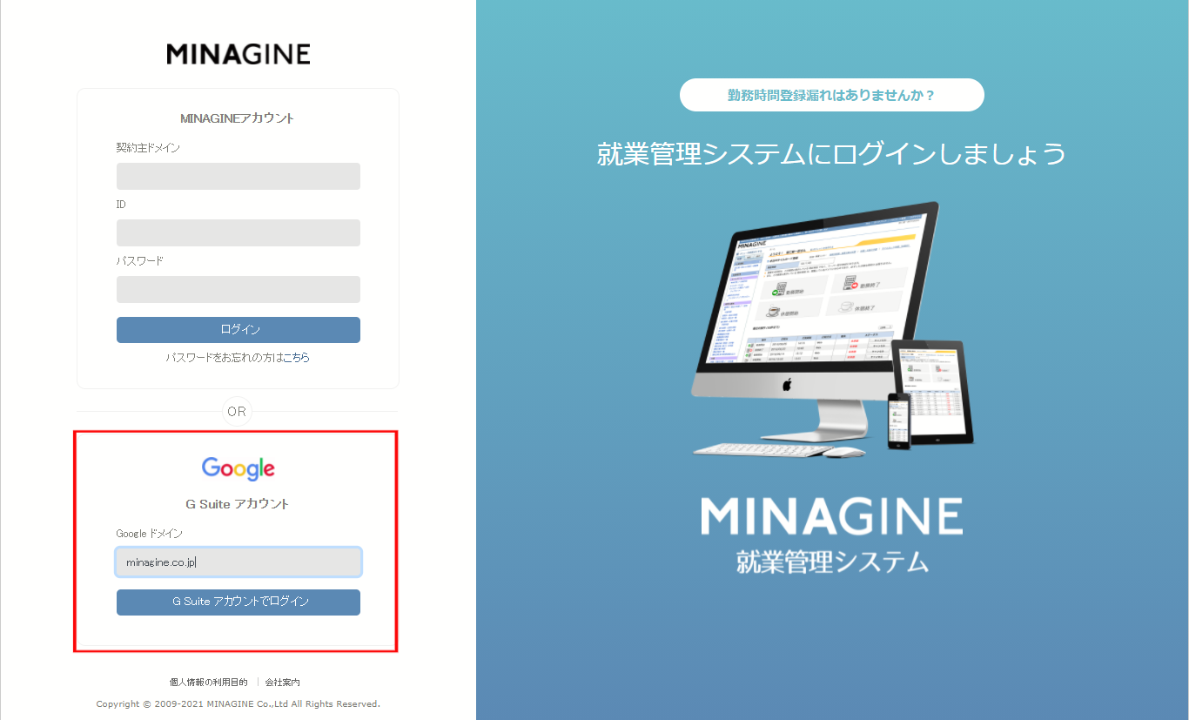This screenshot has height=720, width=1189.
Task: Click G Suite アカウントでログイン button
Action: tap(238, 602)
